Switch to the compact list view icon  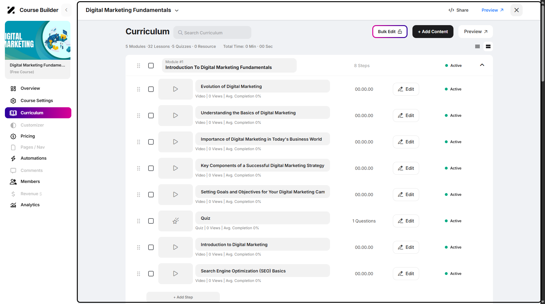pyautogui.click(x=477, y=47)
